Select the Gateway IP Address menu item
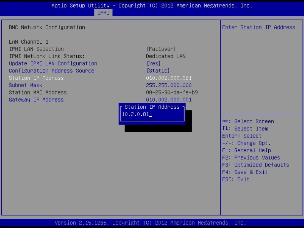This screenshot has height=228, width=304. (36, 100)
